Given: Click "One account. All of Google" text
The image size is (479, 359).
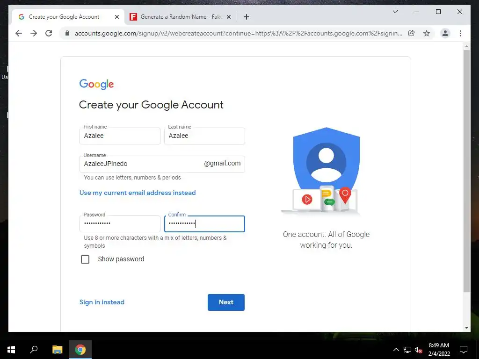Looking at the screenshot, I should pos(326,235).
